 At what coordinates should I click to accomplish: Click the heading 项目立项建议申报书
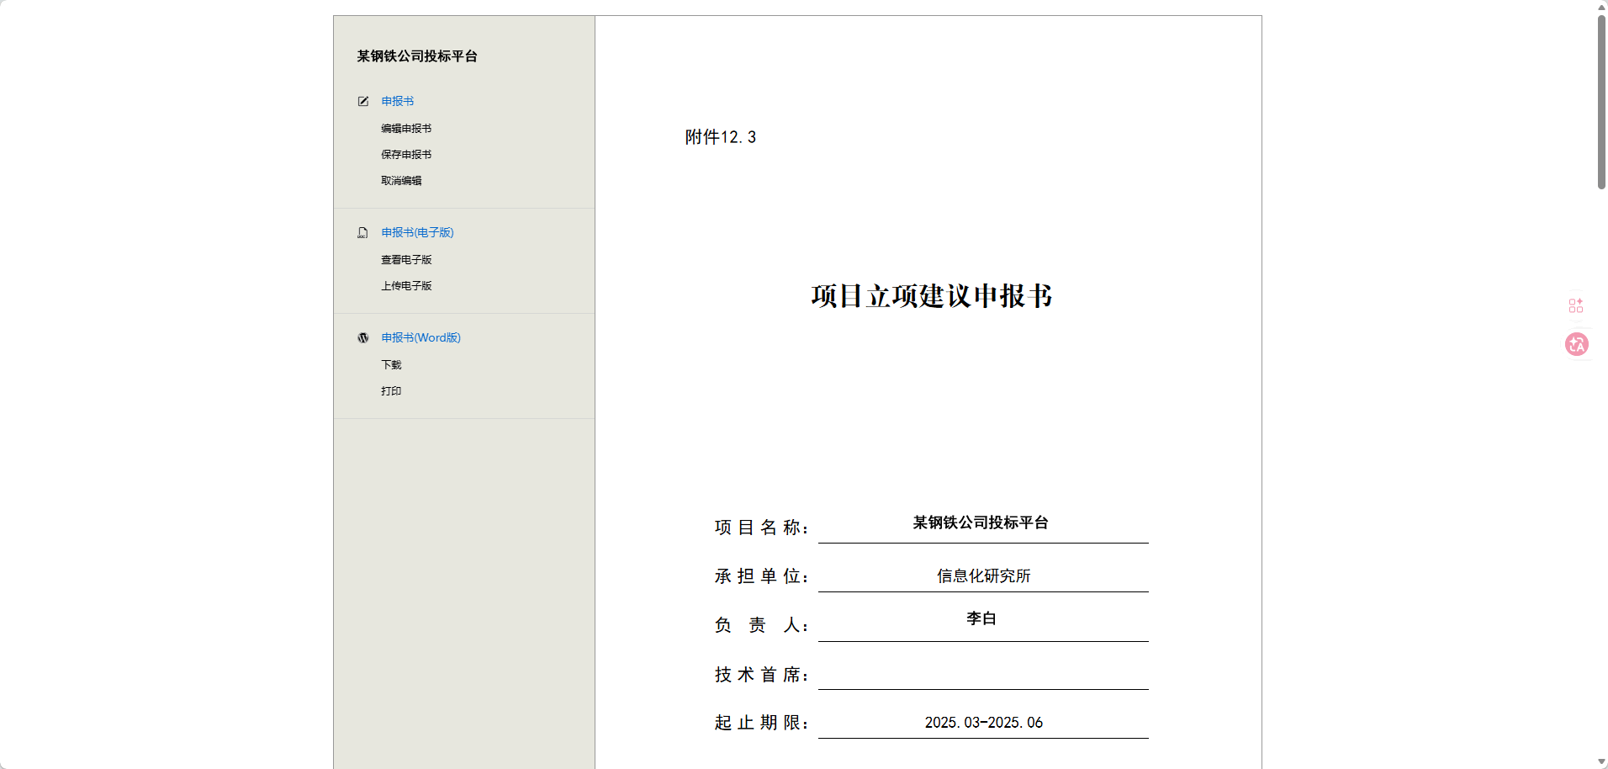tap(931, 296)
